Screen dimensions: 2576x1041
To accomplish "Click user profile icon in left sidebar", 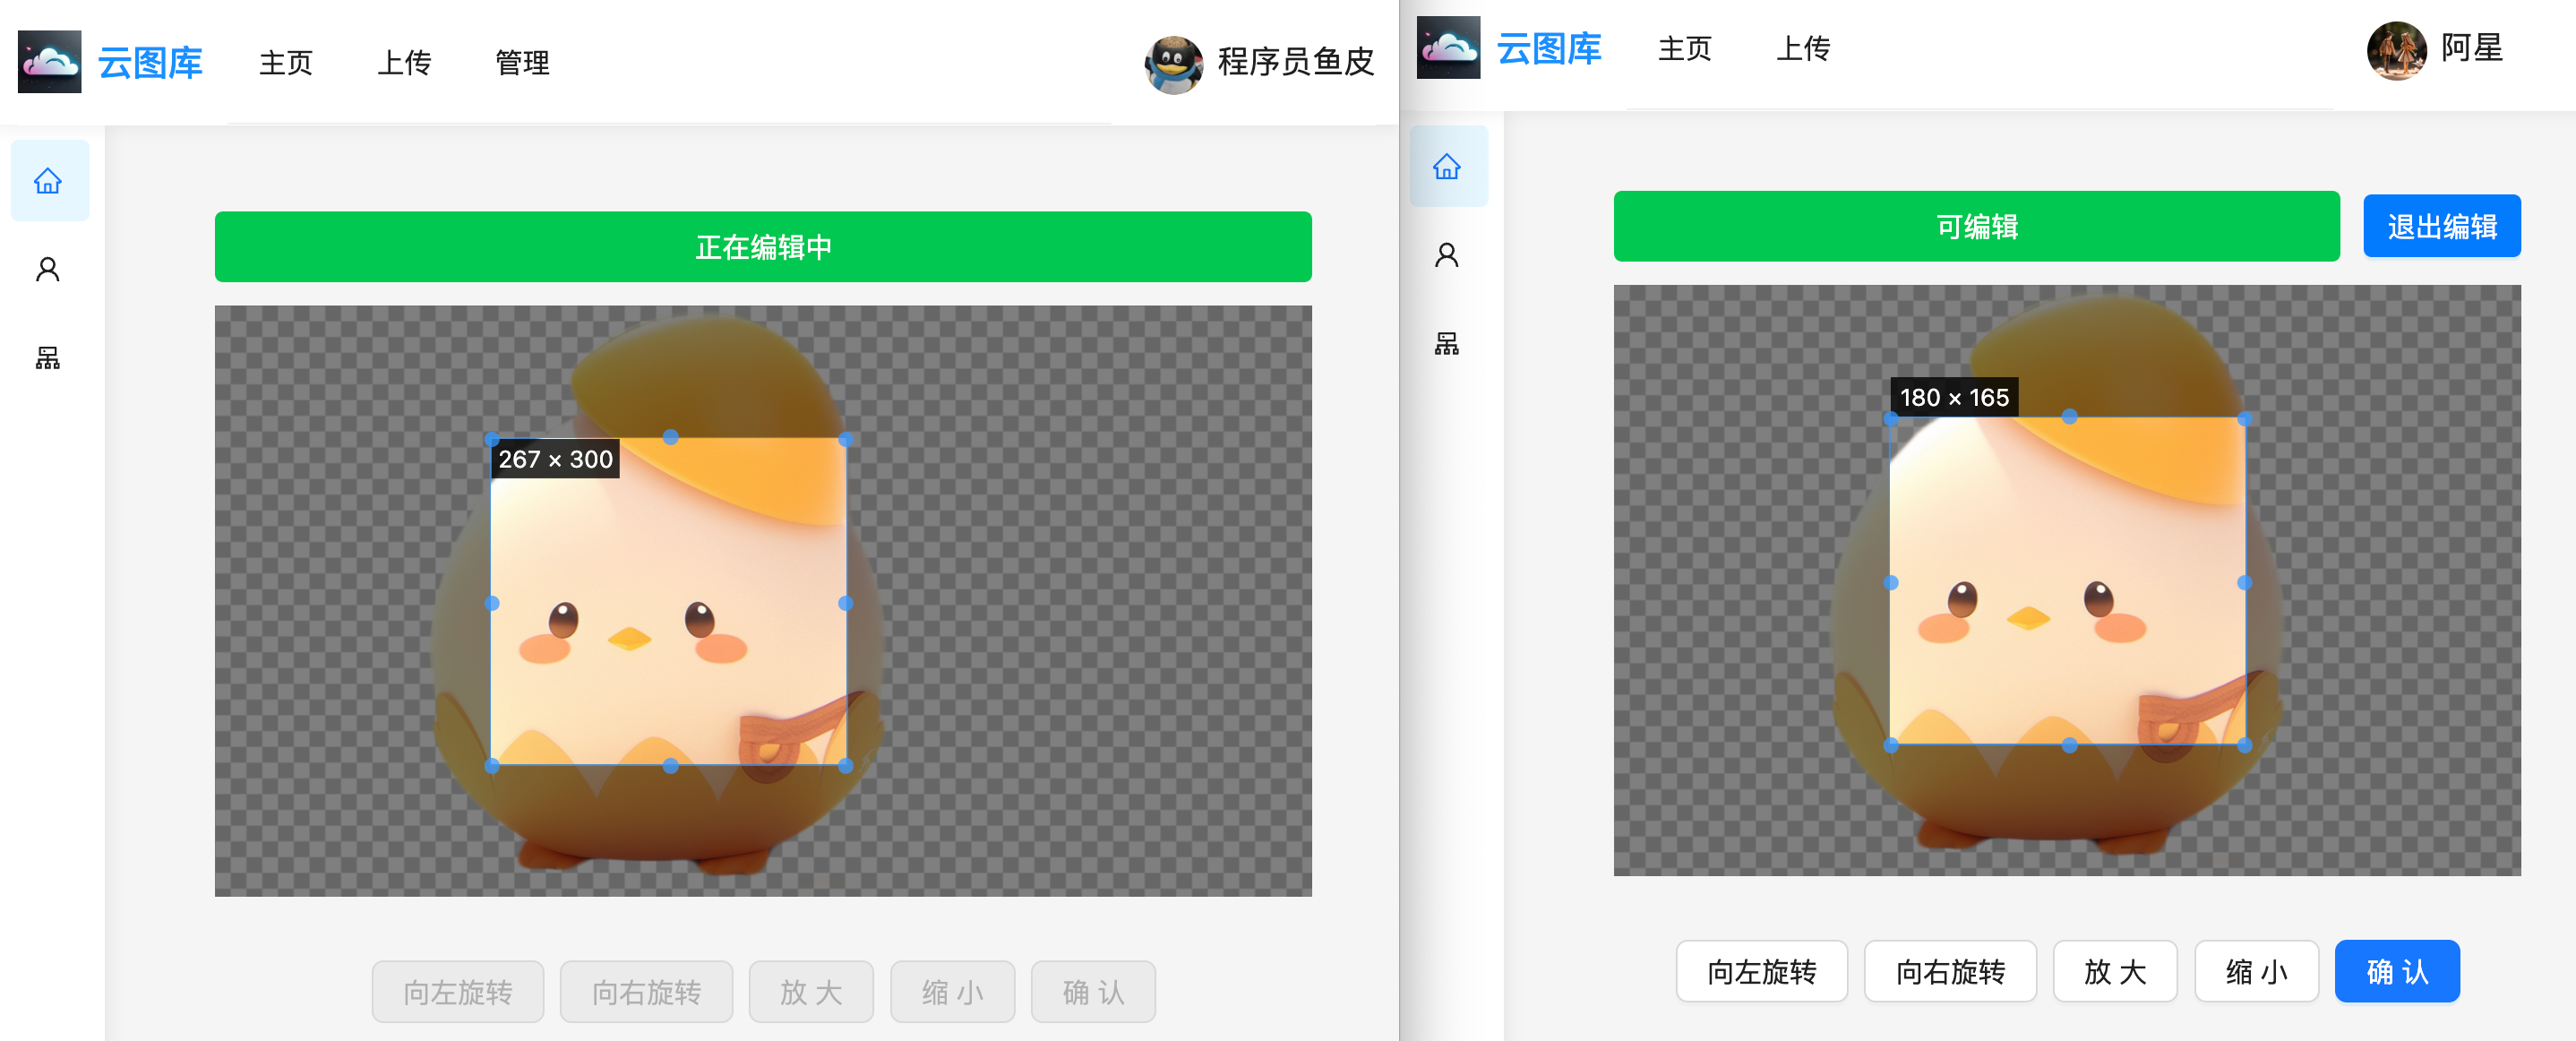I will [48, 269].
